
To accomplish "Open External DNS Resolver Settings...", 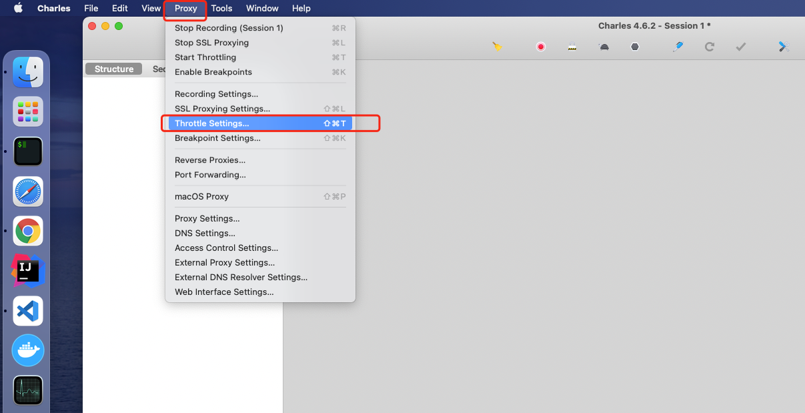I will [x=260, y=278].
